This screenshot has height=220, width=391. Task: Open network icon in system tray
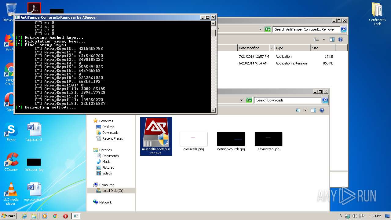point(347,216)
